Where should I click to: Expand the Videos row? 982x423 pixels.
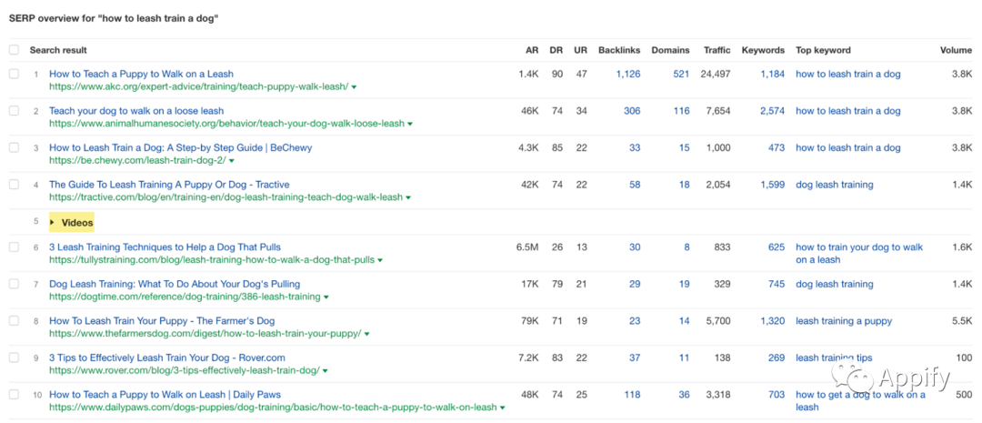(x=72, y=223)
